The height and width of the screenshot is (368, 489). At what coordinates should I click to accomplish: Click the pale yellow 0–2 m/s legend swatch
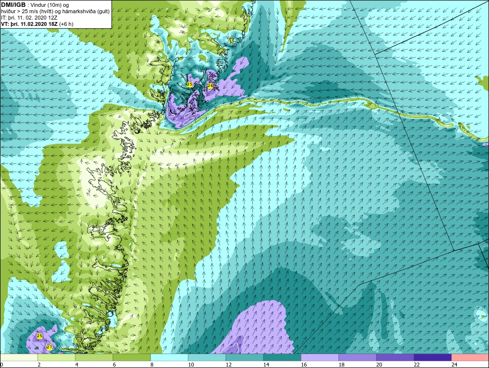click(x=19, y=357)
